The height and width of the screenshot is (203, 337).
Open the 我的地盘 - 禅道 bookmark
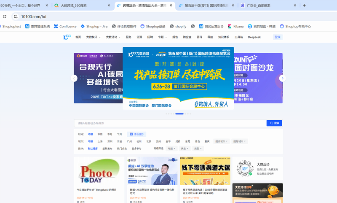(262, 26)
